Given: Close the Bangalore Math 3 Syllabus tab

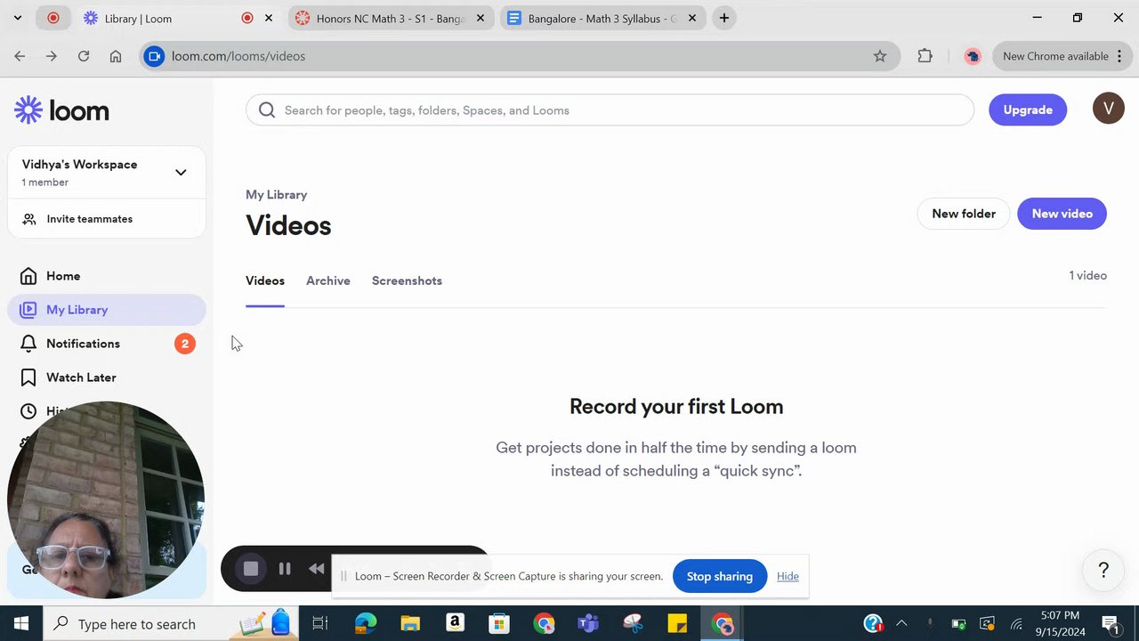Looking at the screenshot, I should [692, 18].
